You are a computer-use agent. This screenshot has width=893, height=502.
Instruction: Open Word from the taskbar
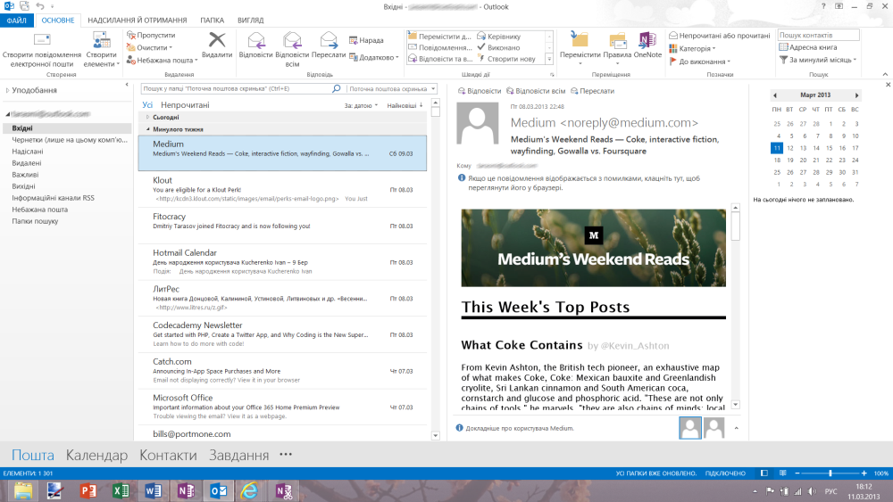coord(154,490)
